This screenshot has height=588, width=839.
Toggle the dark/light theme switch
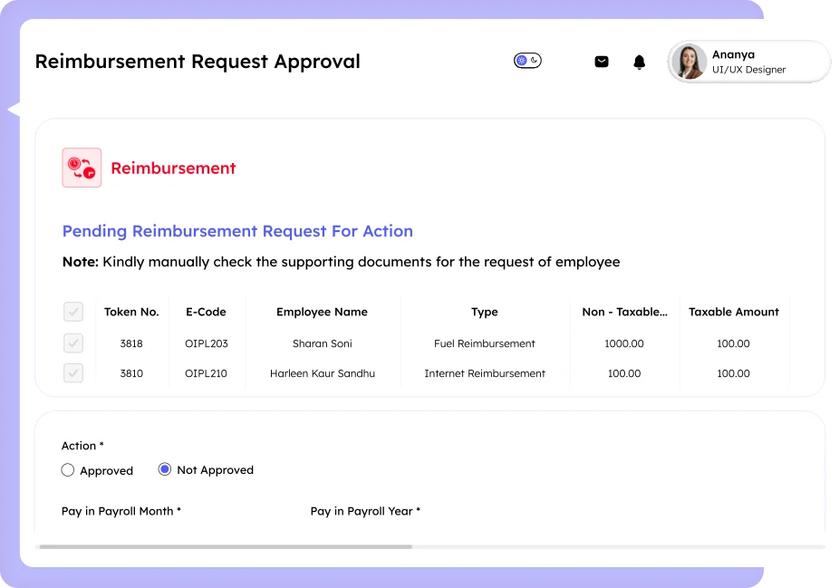pos(527,61)
